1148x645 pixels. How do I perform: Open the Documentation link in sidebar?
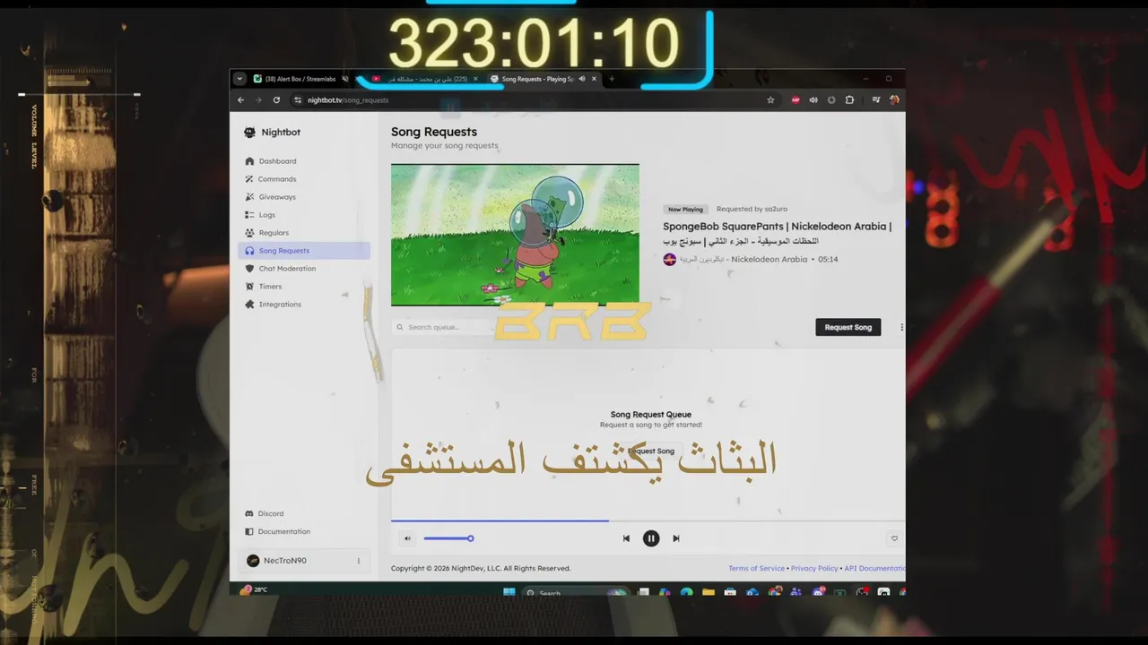[283, 531]
